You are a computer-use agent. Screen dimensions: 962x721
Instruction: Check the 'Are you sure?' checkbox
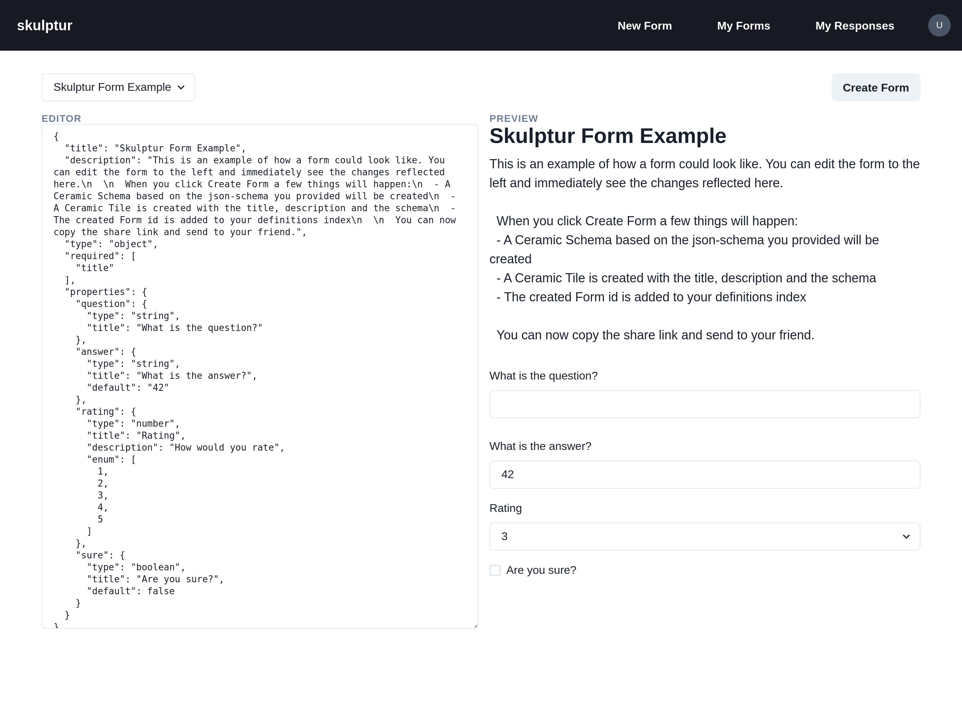tap(495, 570)
